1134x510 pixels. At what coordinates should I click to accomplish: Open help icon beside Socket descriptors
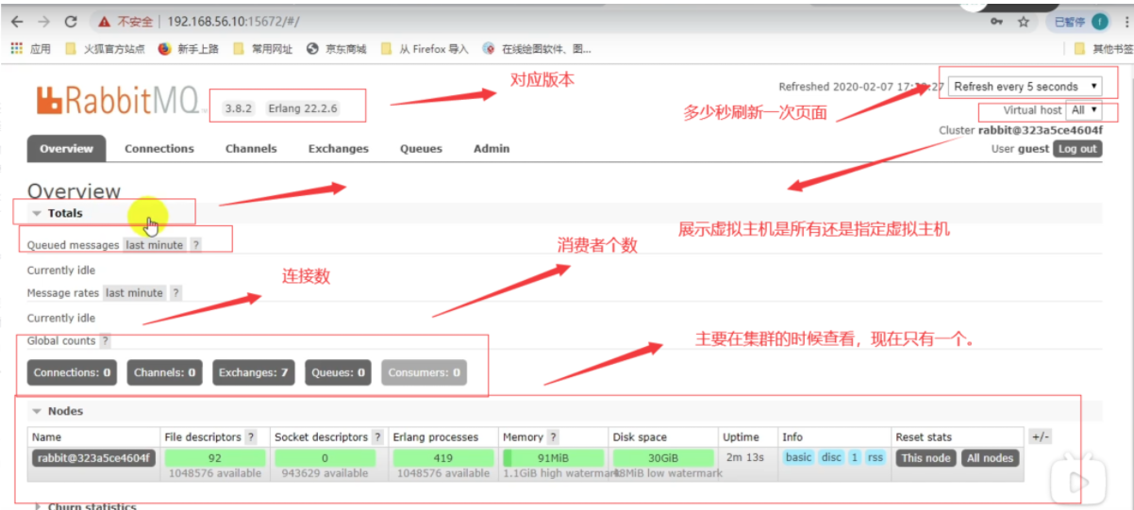(377, 437)
